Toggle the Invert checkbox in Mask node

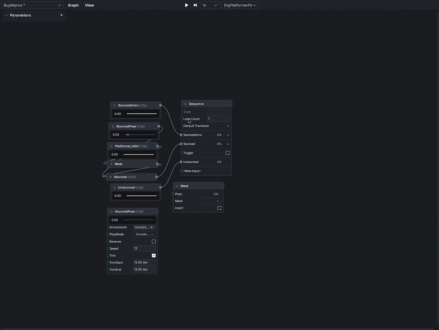[x=219, y=208]
